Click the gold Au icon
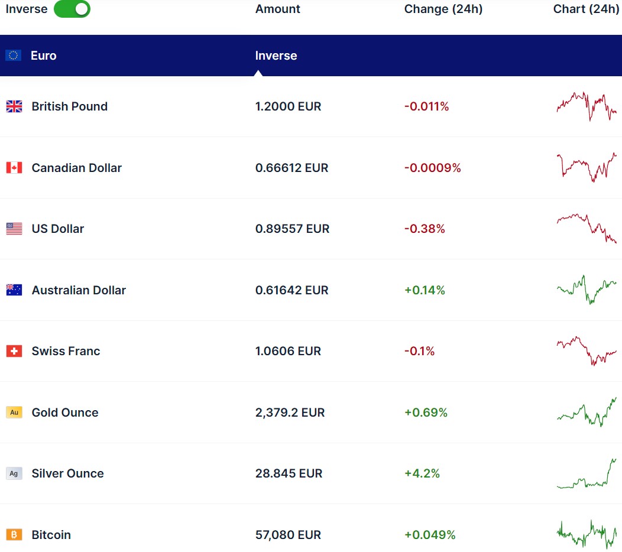The height and width of the screenshot is (552, 622). pos(14,413)
